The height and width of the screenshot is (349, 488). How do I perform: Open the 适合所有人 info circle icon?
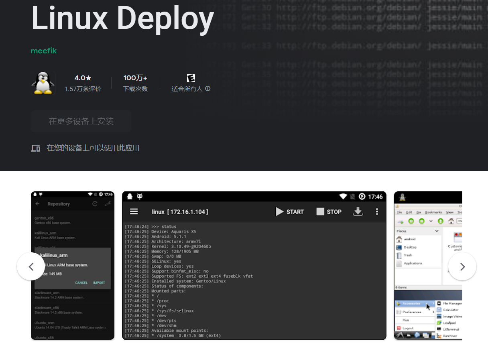click(208, 89)
